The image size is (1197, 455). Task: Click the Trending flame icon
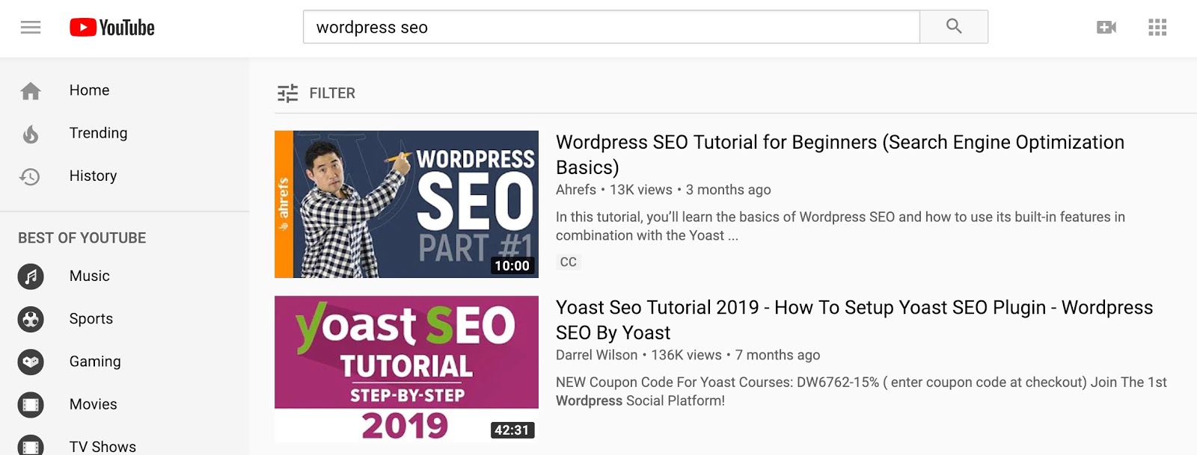click(31, 134)
